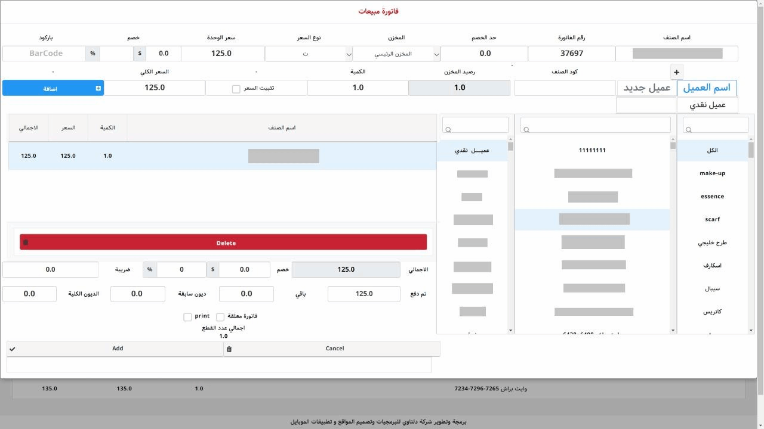Open the نوع السعر price type dropdown

coord(309,54)
